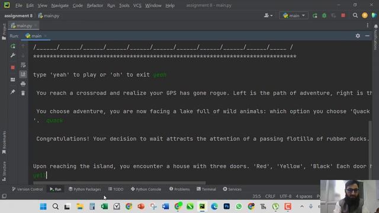Open the Project tool window stripe

pos(4,31)
